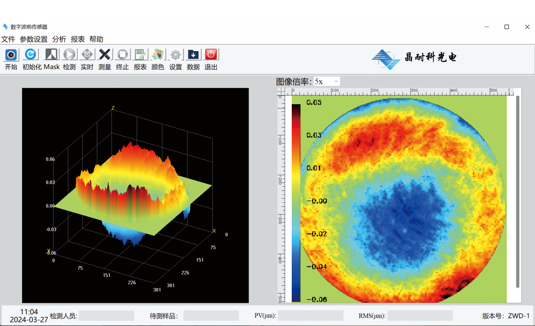Screen dimensions: 535x326
Task: Open the 分析 (Analysis) menu
Action: [x=59, y=39]
